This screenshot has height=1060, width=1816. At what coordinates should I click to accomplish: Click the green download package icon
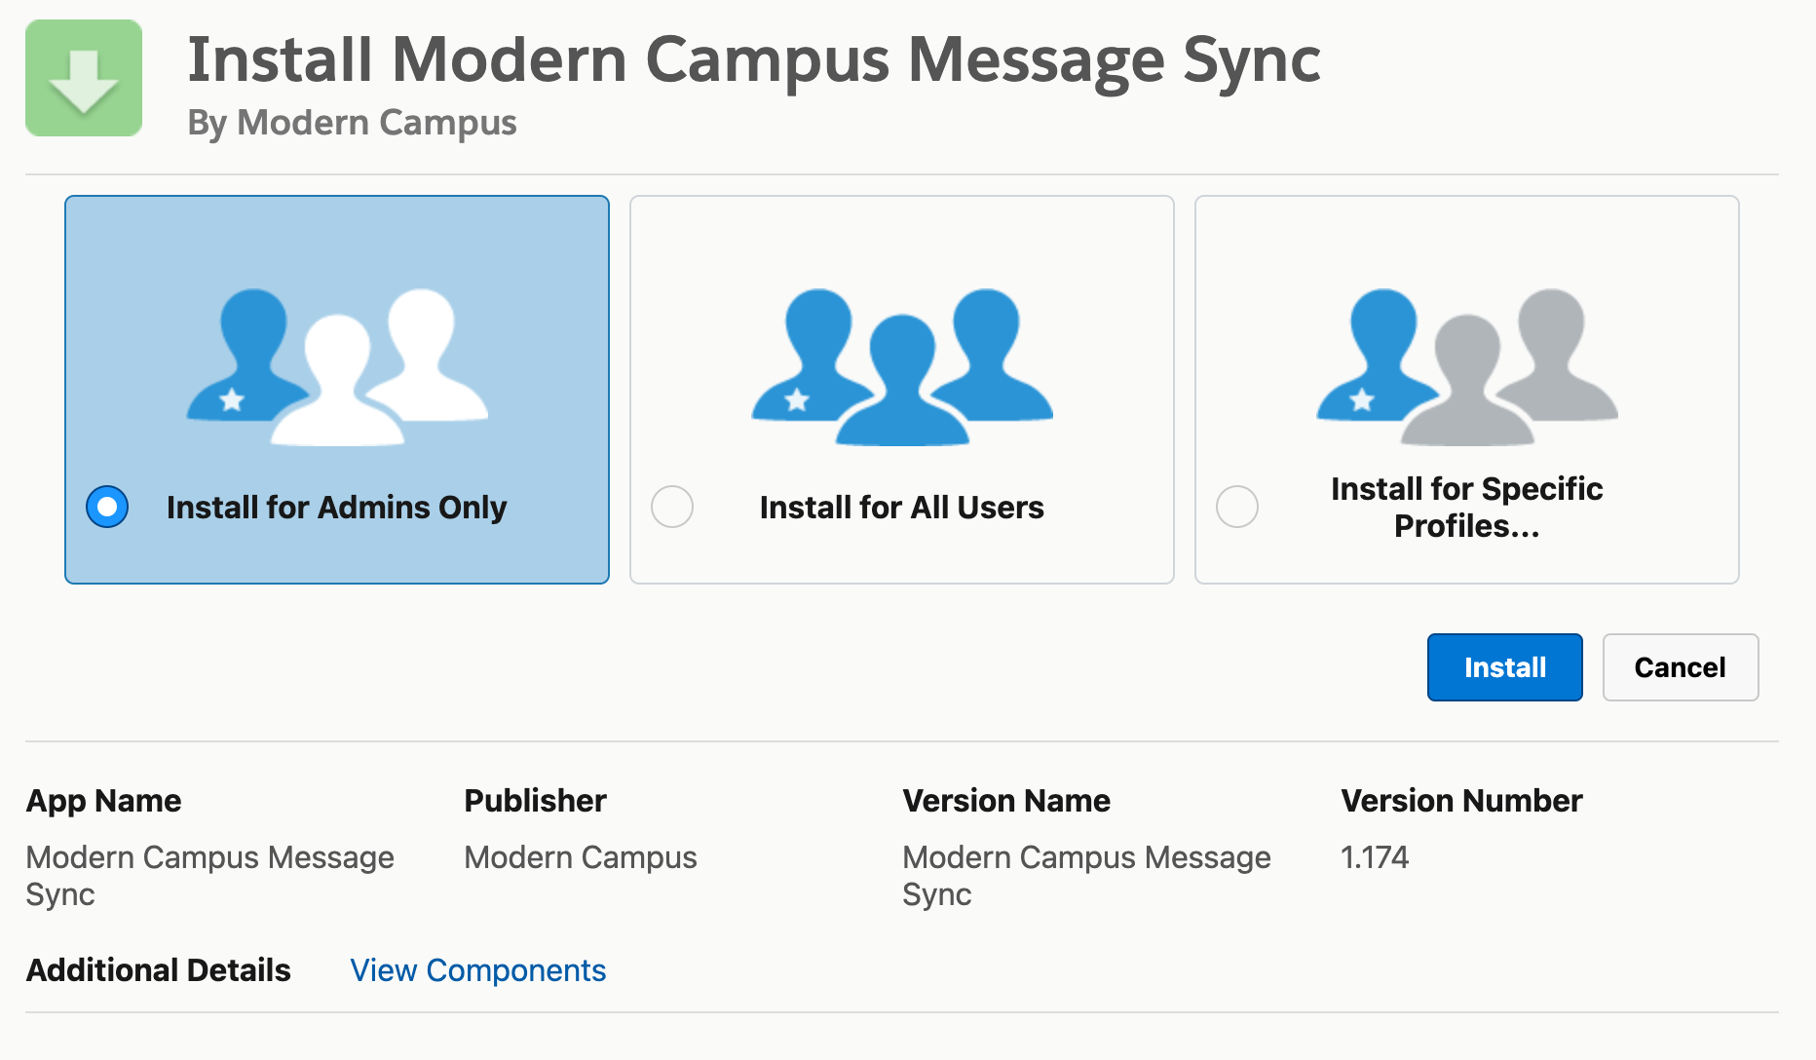[84, 78]
